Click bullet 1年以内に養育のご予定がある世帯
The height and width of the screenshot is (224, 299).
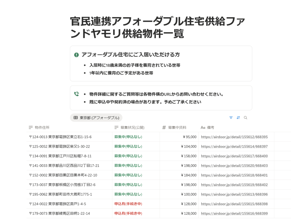pyautogui.click(x=121, y=73)
